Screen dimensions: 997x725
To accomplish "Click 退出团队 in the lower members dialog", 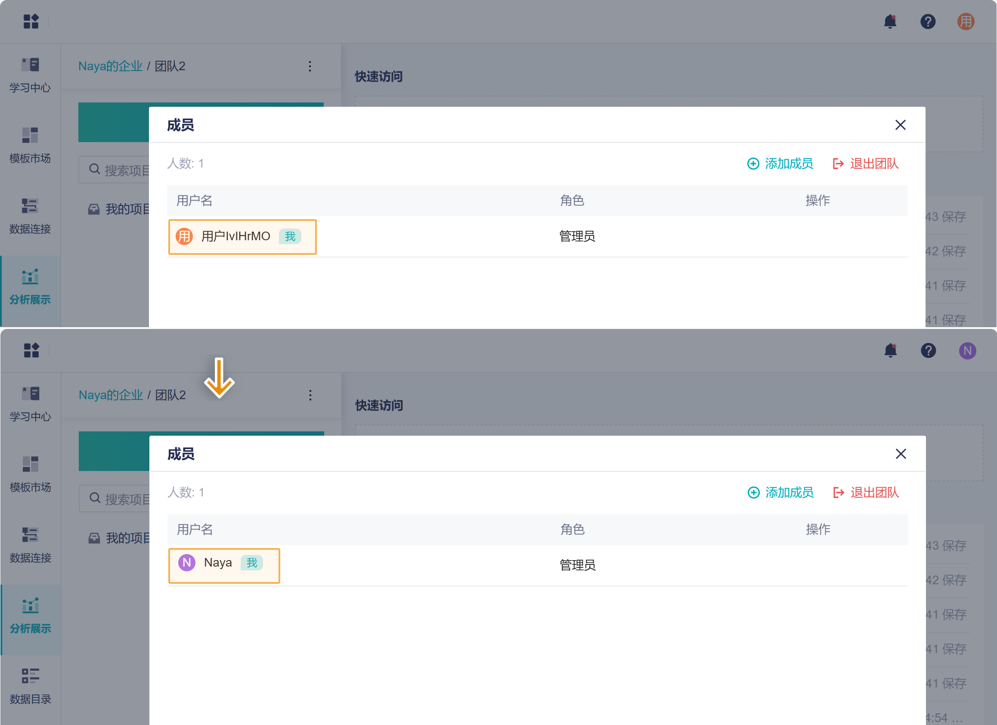I will tap(866, 493).
